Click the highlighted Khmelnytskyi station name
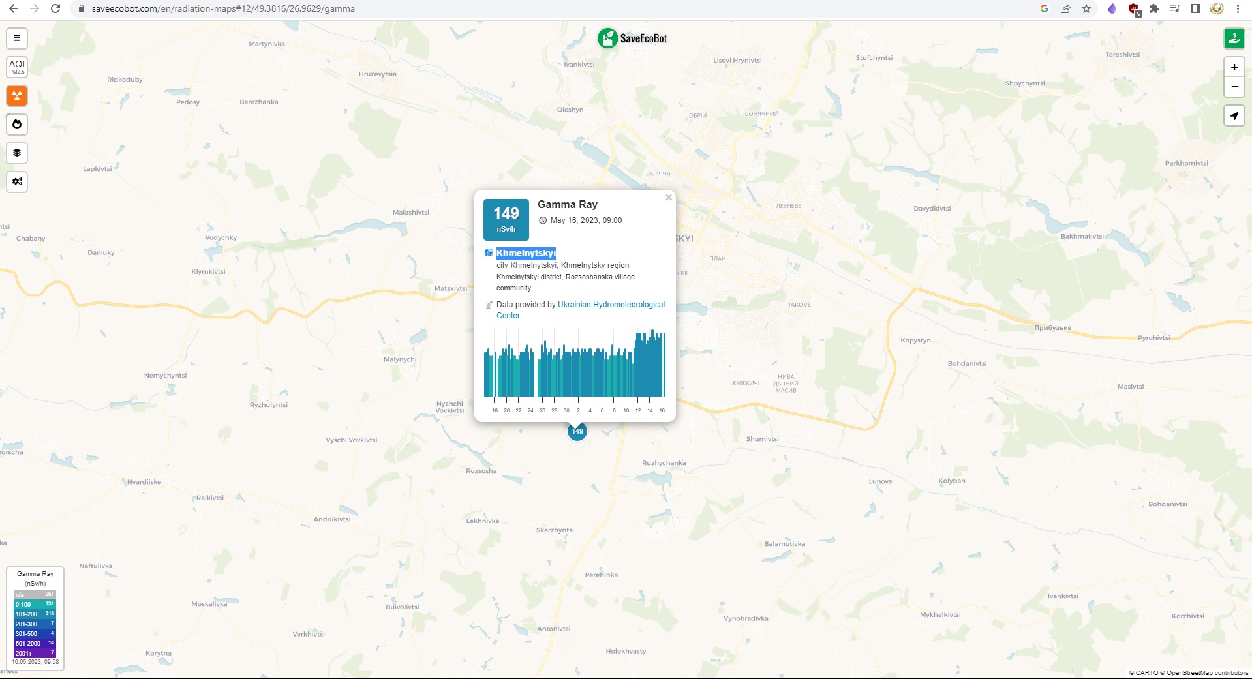 click(526, 253)
